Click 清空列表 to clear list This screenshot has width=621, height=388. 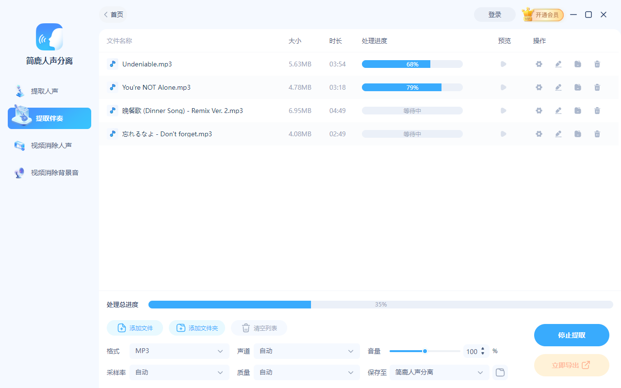[x=259, y=328]
